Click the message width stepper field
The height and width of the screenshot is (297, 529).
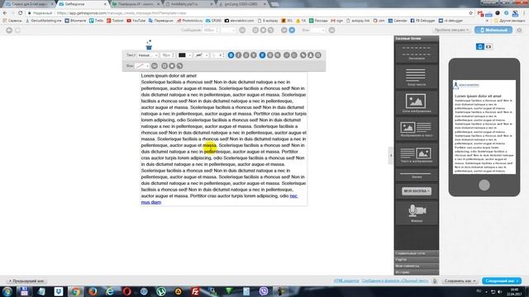point(211,31)
